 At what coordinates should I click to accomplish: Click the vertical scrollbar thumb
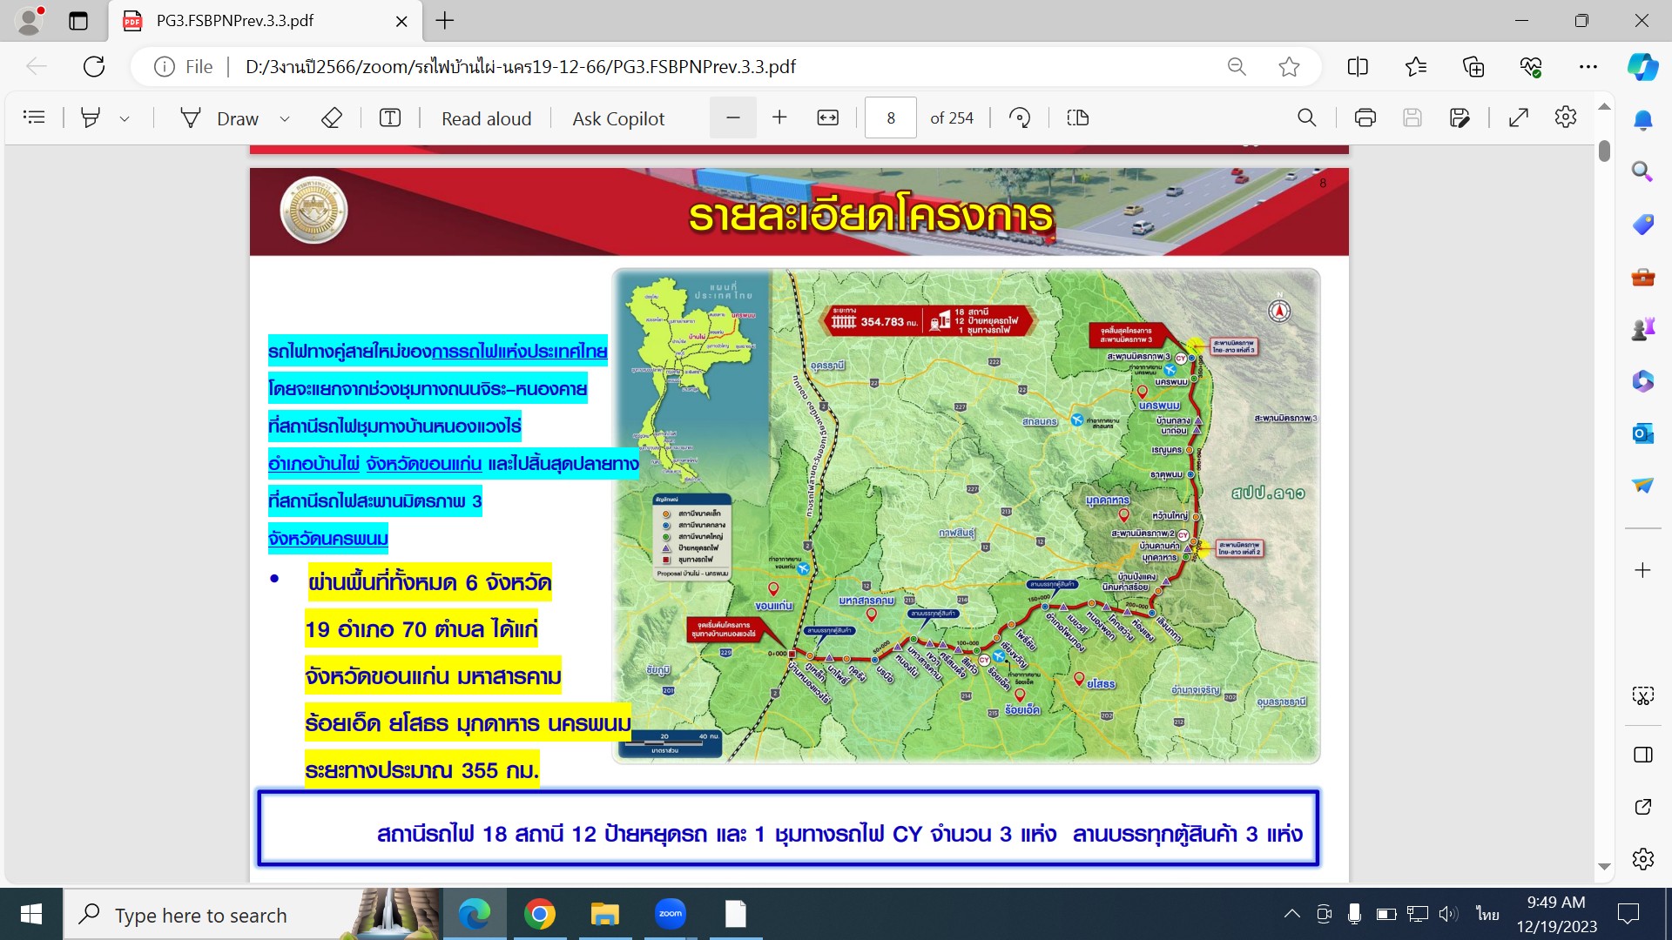[1604, 151]
